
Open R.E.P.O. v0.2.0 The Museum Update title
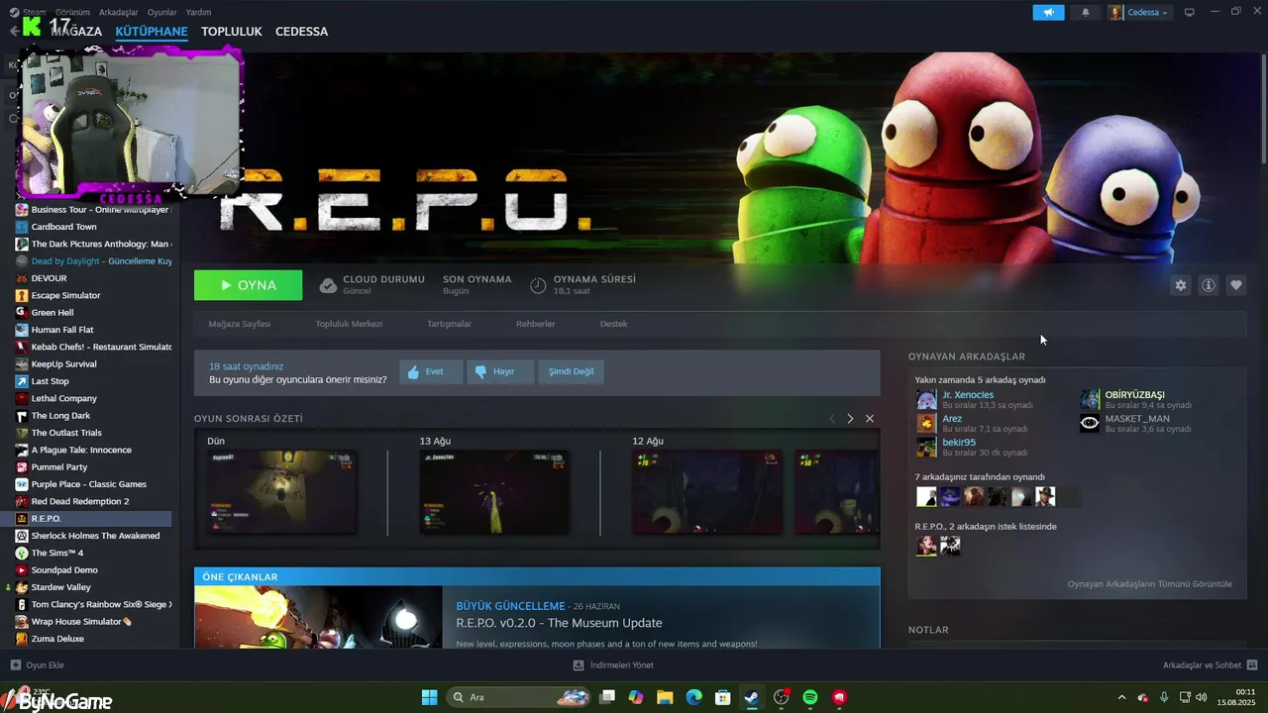(559, 623)
